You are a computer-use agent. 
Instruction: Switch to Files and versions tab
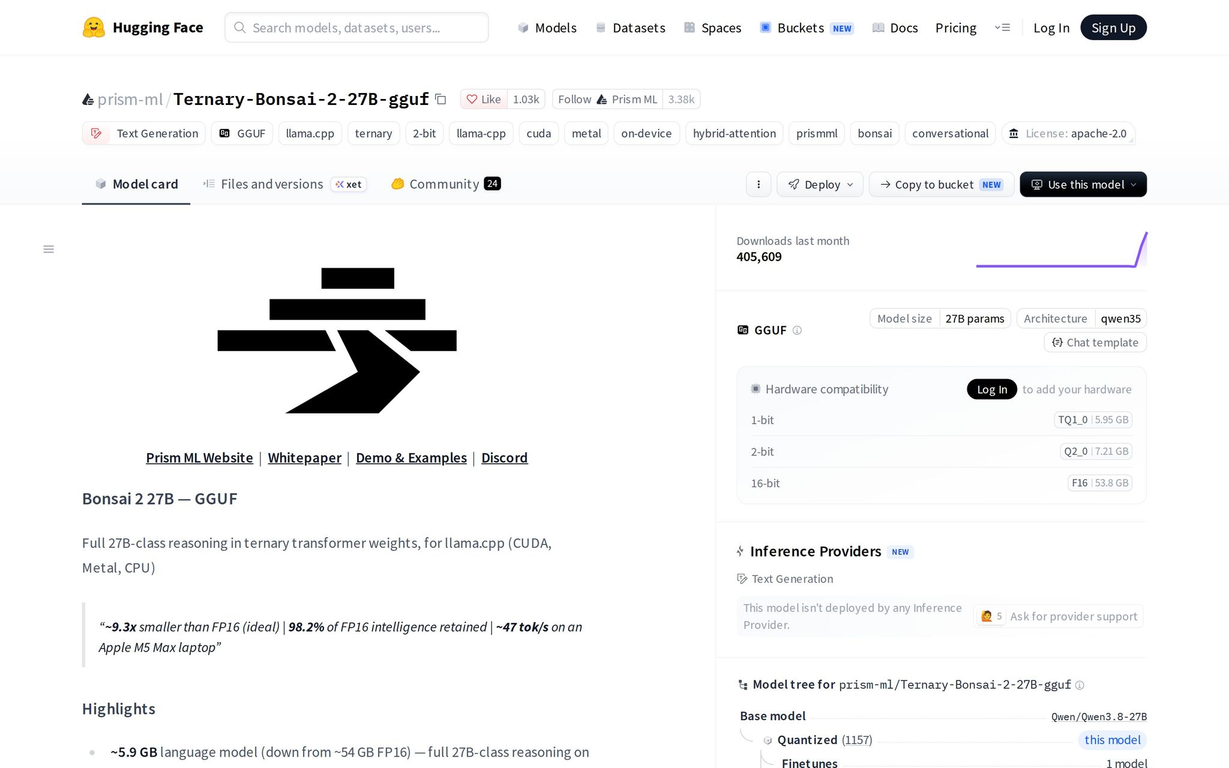tap(284, 184)
